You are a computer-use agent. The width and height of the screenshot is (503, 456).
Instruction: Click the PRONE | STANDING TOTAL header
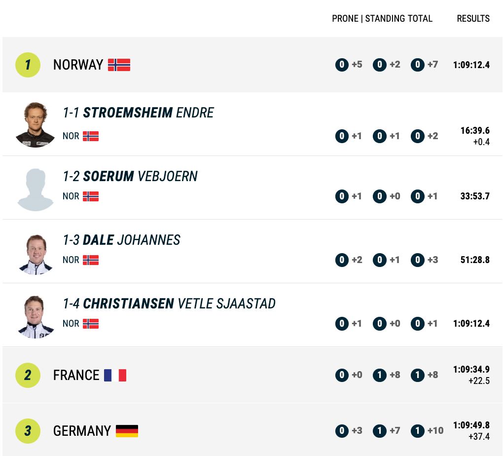[382, 18]
